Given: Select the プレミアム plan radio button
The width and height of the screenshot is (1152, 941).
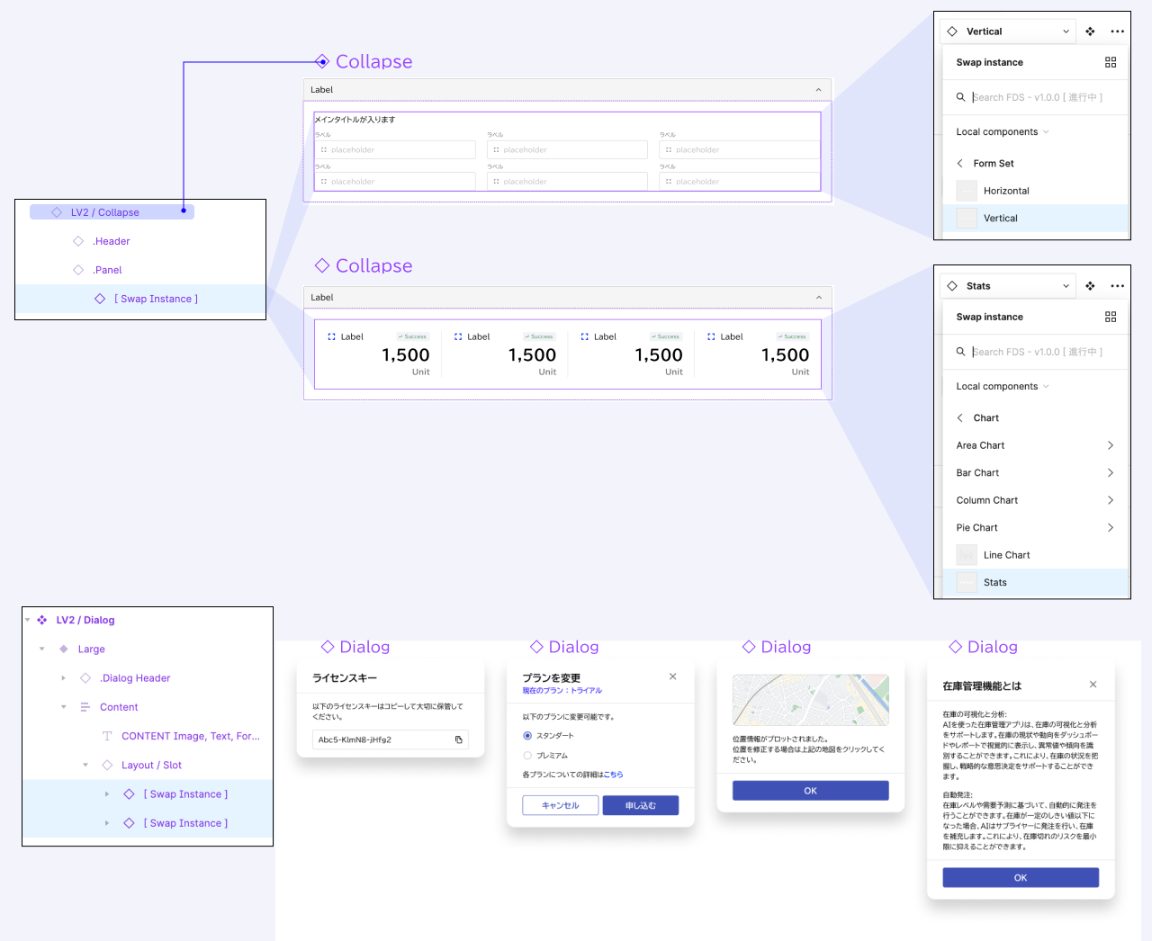Looking at the screenshot, I should pos(526,756).
